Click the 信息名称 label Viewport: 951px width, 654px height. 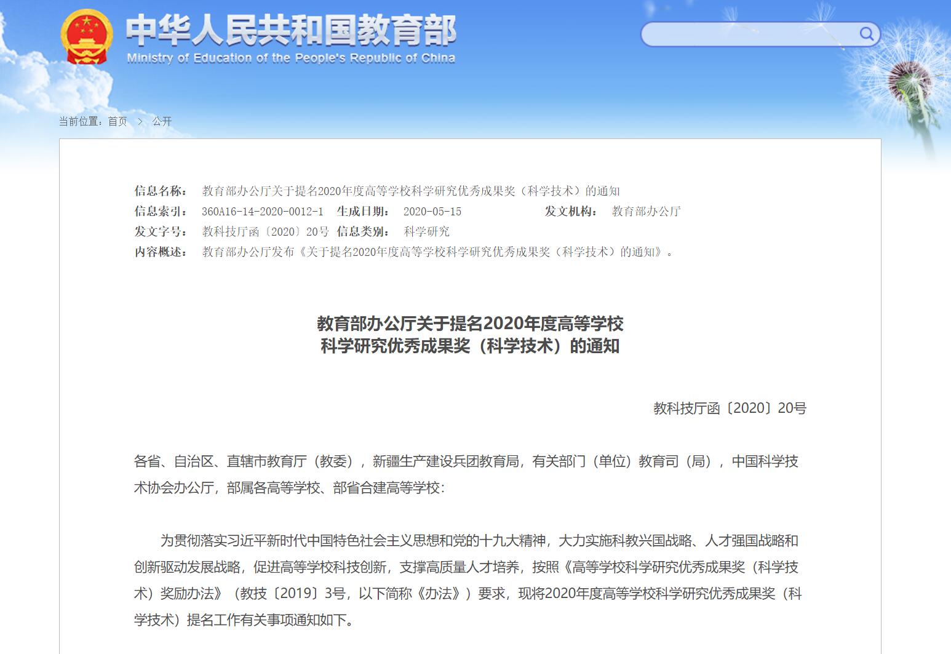click(161, 191)
